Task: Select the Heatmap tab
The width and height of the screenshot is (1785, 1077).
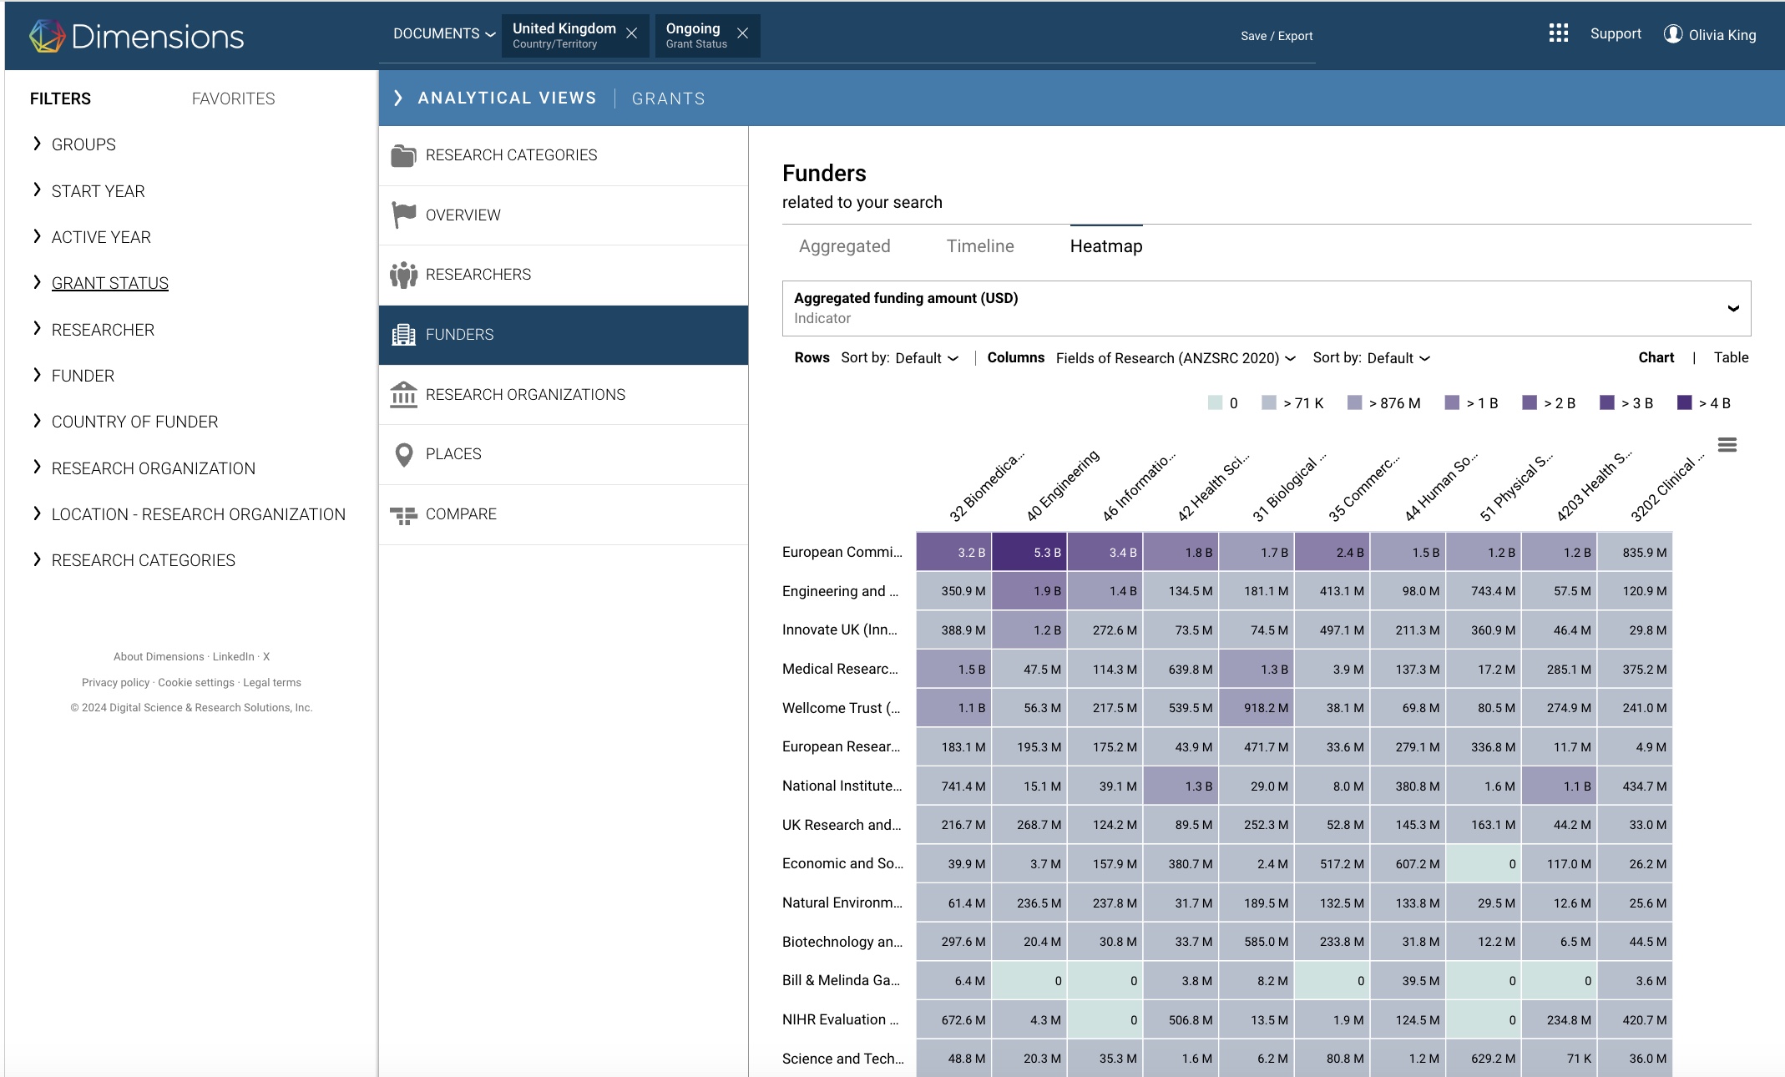Action: 1106,246
